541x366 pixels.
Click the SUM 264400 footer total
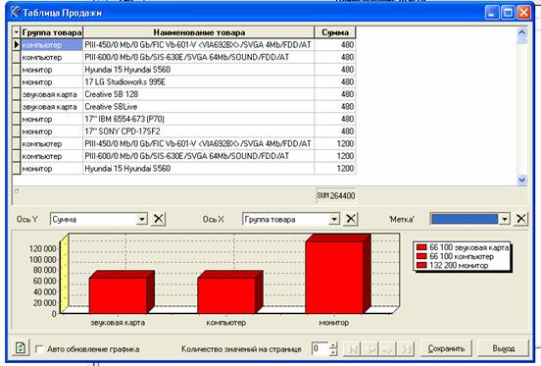pos(336,196)
